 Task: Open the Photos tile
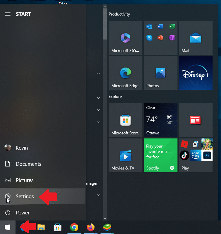coord(161,73)
